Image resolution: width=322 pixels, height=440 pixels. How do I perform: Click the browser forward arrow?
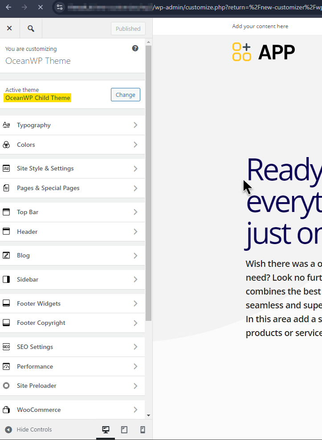24,7
